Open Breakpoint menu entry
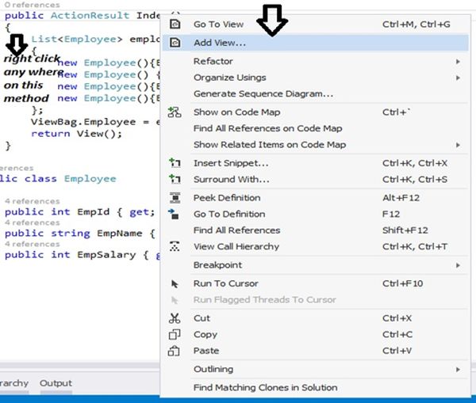The height and width of the screenshot is (403, 476). (315, 265)
